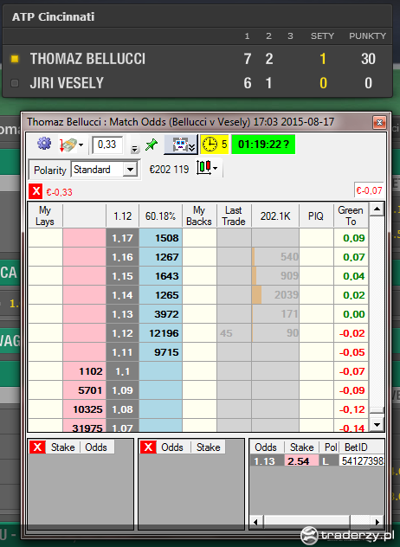The width and height of the screenshot is (400, 547).
Task: Expand the money icon dropdown arrow
Action: [x=81, y=145]
